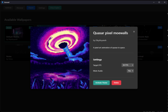Click the Active badge on Default Theme

tap(9, 28)
